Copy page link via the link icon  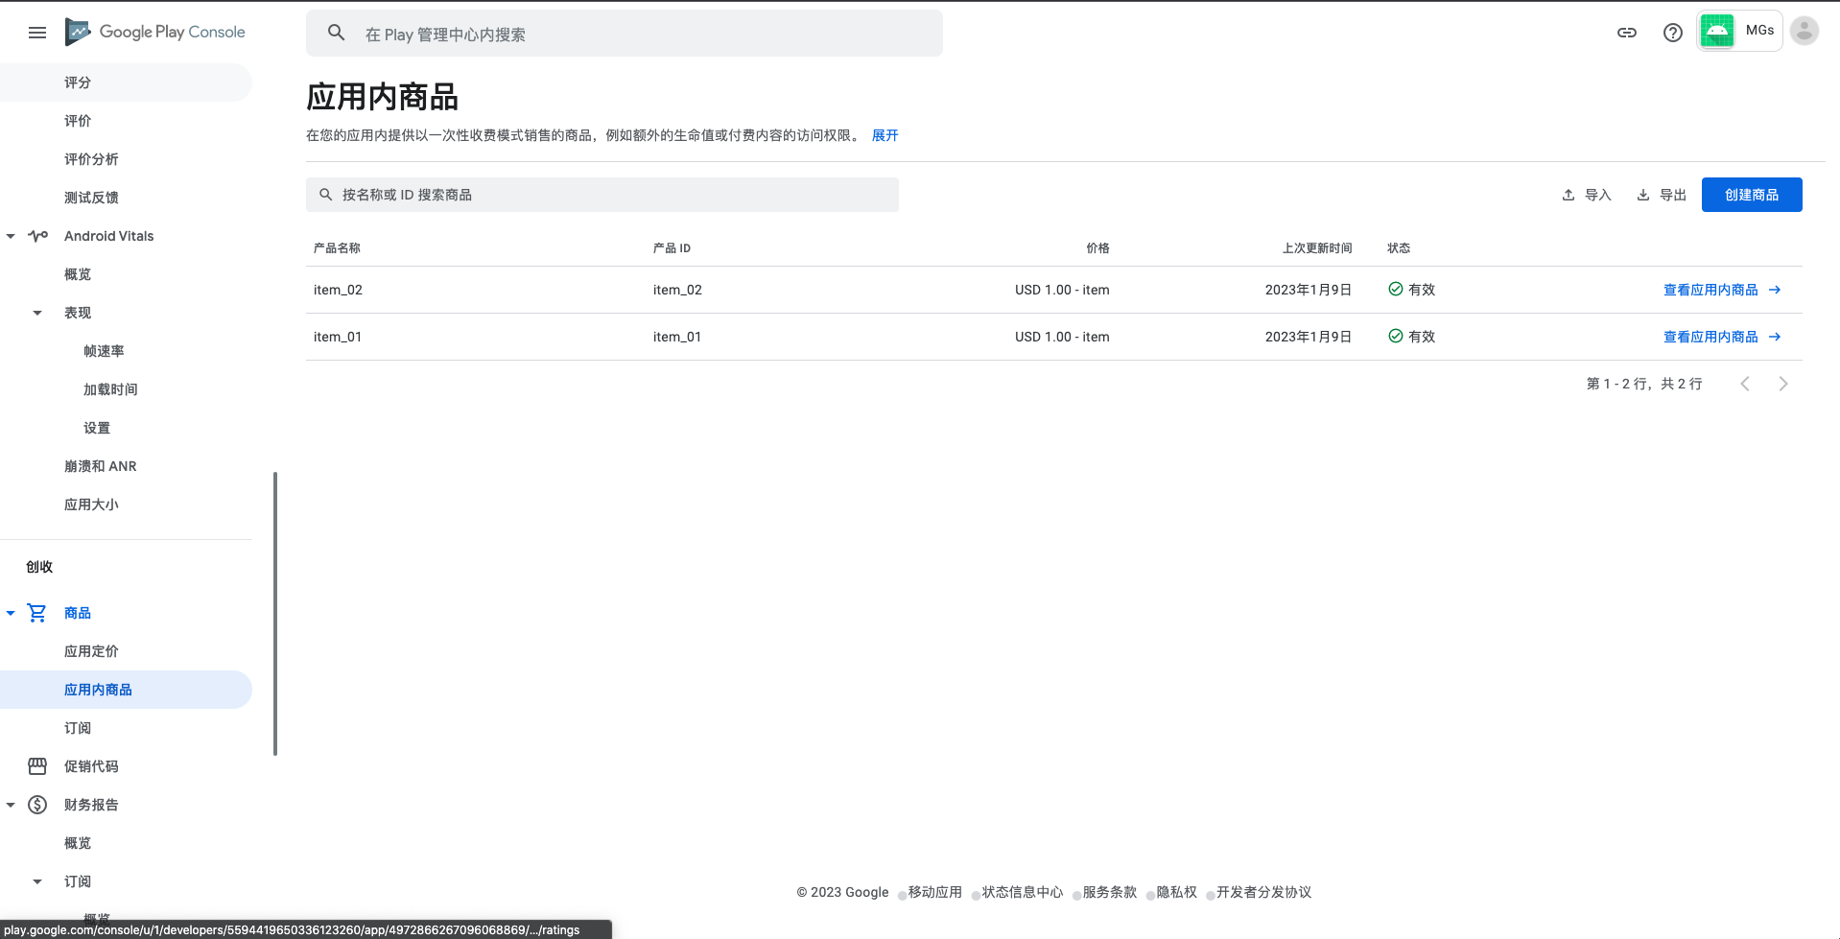(x=1627, y=33)
